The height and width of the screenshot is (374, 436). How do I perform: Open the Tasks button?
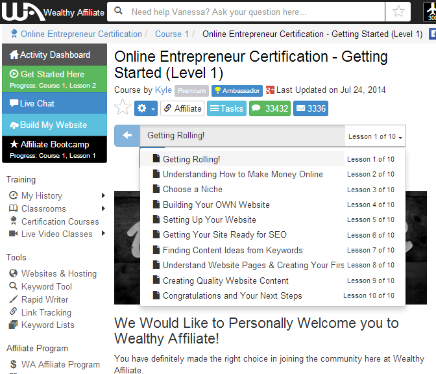pos(226,108)
